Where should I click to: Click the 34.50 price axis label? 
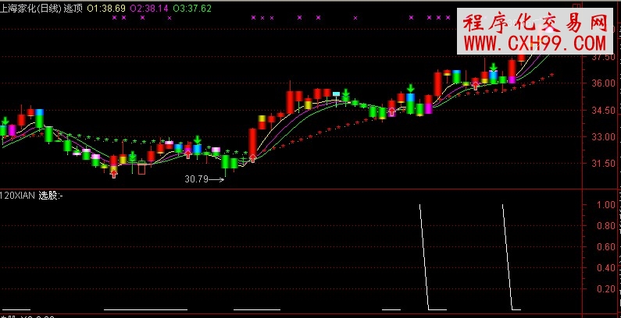(x=602, y=111)
